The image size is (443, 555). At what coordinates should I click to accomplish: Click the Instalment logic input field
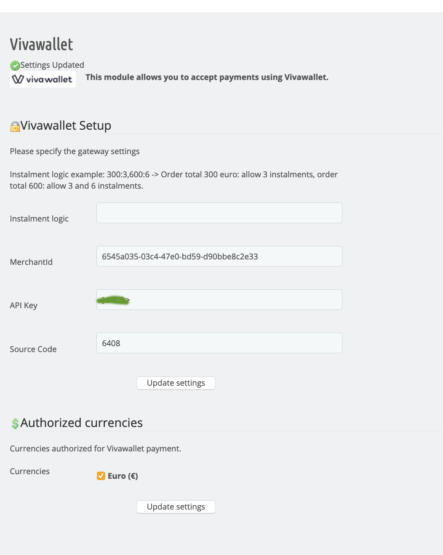(x=219, y=213)
